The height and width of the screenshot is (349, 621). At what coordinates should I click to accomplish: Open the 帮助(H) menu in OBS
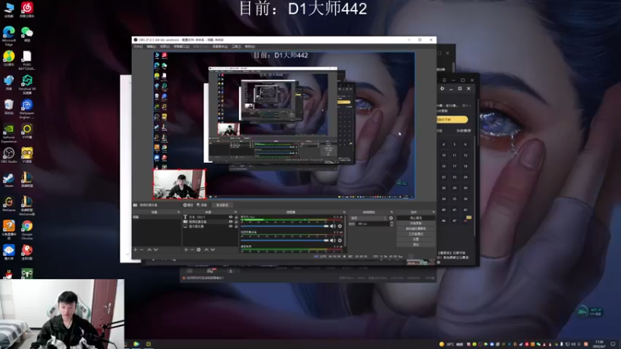point(250,47)
